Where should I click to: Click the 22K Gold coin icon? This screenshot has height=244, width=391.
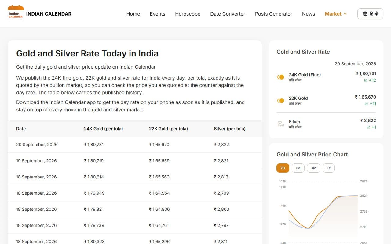tap(280, 101)
